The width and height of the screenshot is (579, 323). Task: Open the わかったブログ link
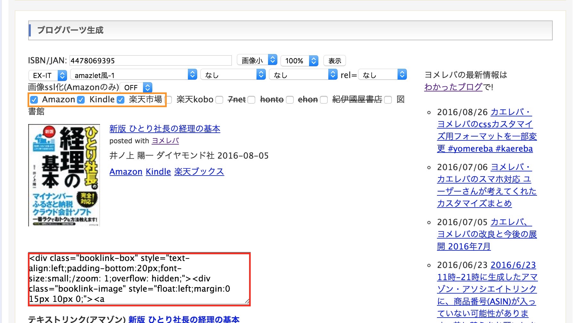(x=453, y=87)
